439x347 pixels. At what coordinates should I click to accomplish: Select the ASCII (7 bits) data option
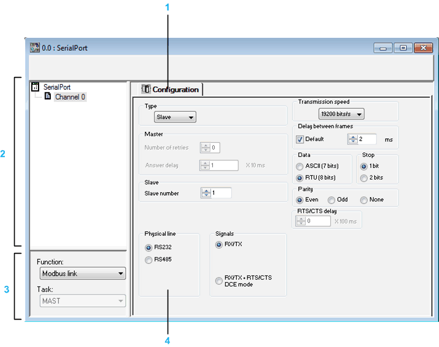[300, 167]
